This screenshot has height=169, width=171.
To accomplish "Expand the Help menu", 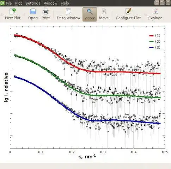I will 65,3.
